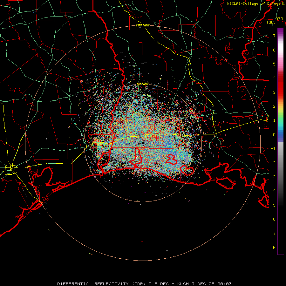286x286 pixels.
Task: Click the colorbar tick label -3
Action: 273,177
